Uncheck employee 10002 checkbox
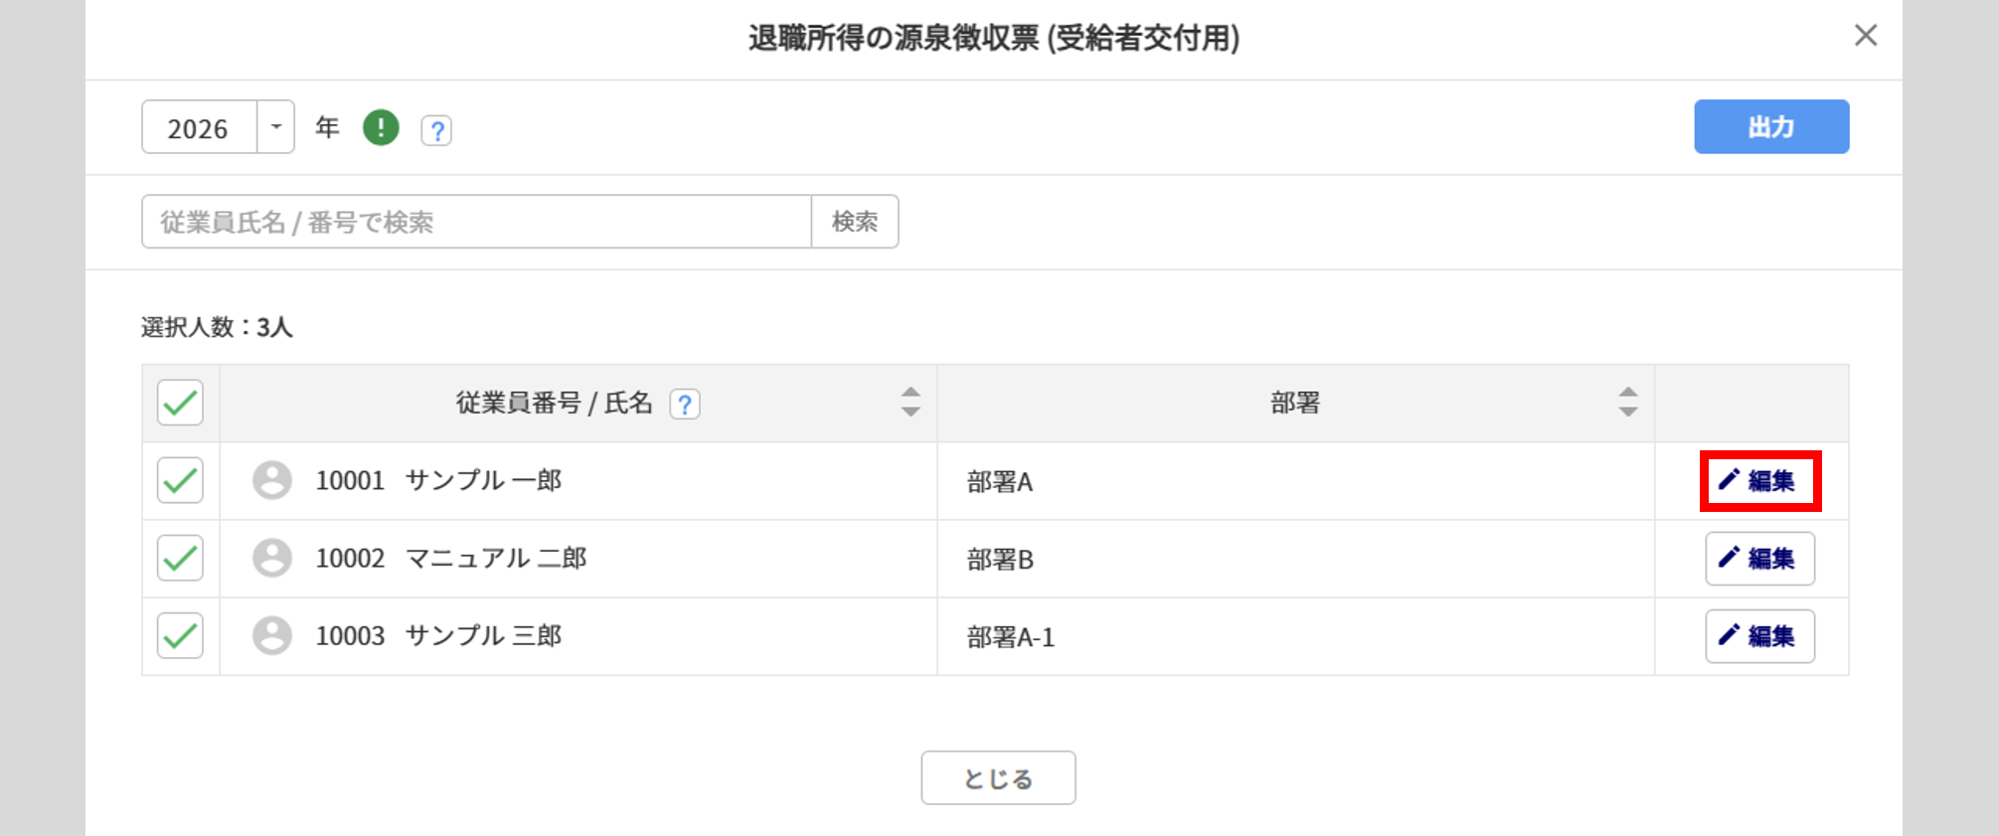1999x836 pixels. click(180, 558)
